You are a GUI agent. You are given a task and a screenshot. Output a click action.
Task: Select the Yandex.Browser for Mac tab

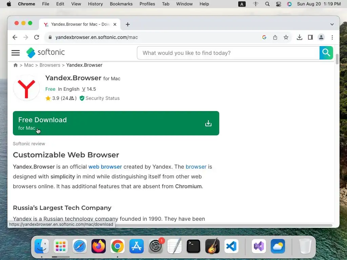[x=80, y=24]
